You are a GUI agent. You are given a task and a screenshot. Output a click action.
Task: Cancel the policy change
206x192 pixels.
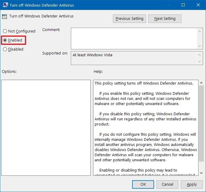pyautogui.click(x=168, y=184)
